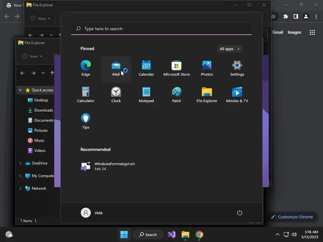
Task: Open New dropdown in front File Explorer
Action: 32,56
